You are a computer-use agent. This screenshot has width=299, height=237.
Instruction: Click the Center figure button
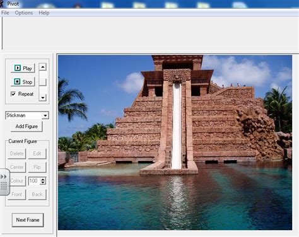[x=17, y=167]
